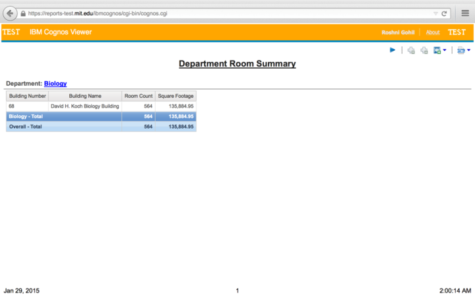Viewport: 475px width, 297px height.
Task: Click the Drill Up toolbar icon
Action: (x=424, y=50)
